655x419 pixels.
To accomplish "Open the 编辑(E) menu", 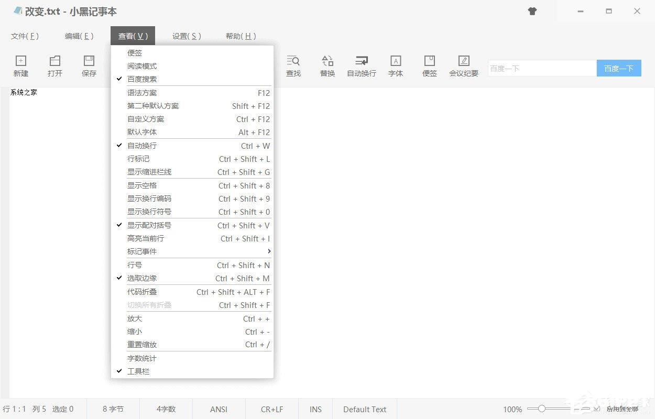I will 79,36.
